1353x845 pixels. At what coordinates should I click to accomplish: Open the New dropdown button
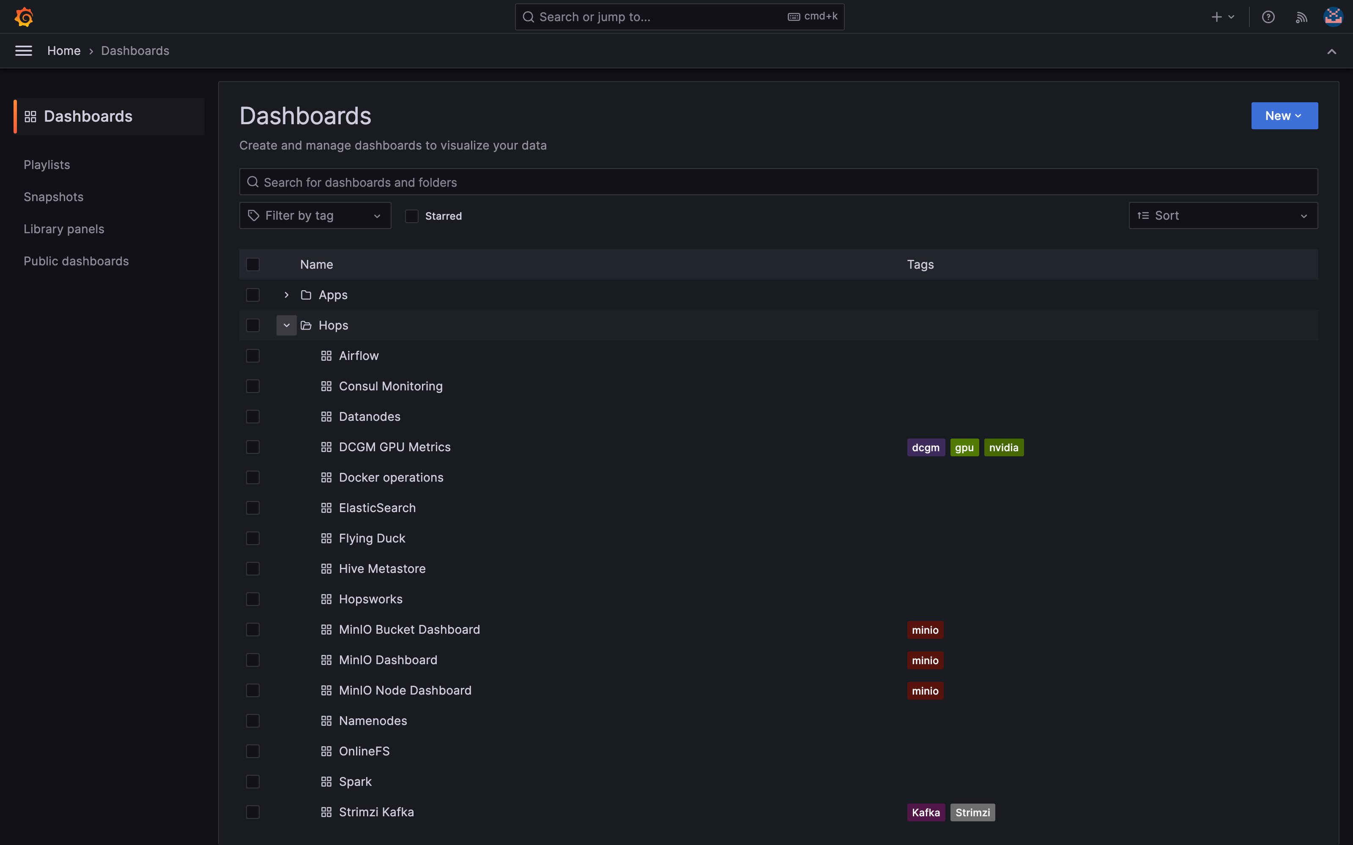click(x=1284, y=116)
